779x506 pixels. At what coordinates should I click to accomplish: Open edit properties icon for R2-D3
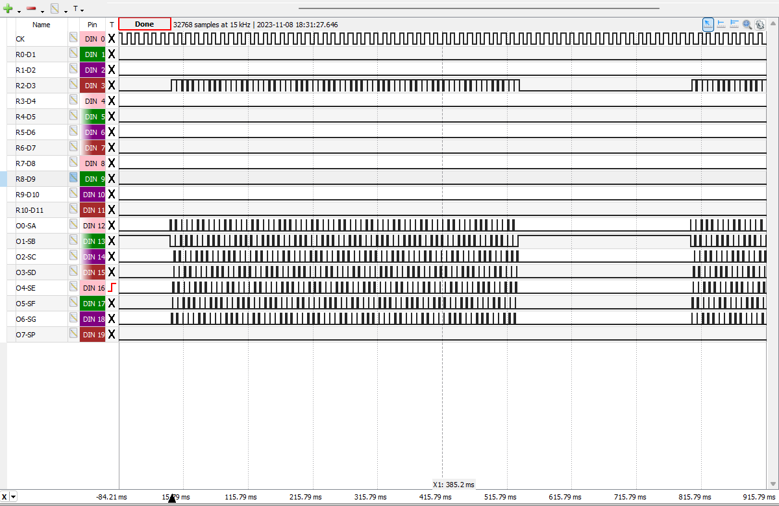[x=73, y=86]
